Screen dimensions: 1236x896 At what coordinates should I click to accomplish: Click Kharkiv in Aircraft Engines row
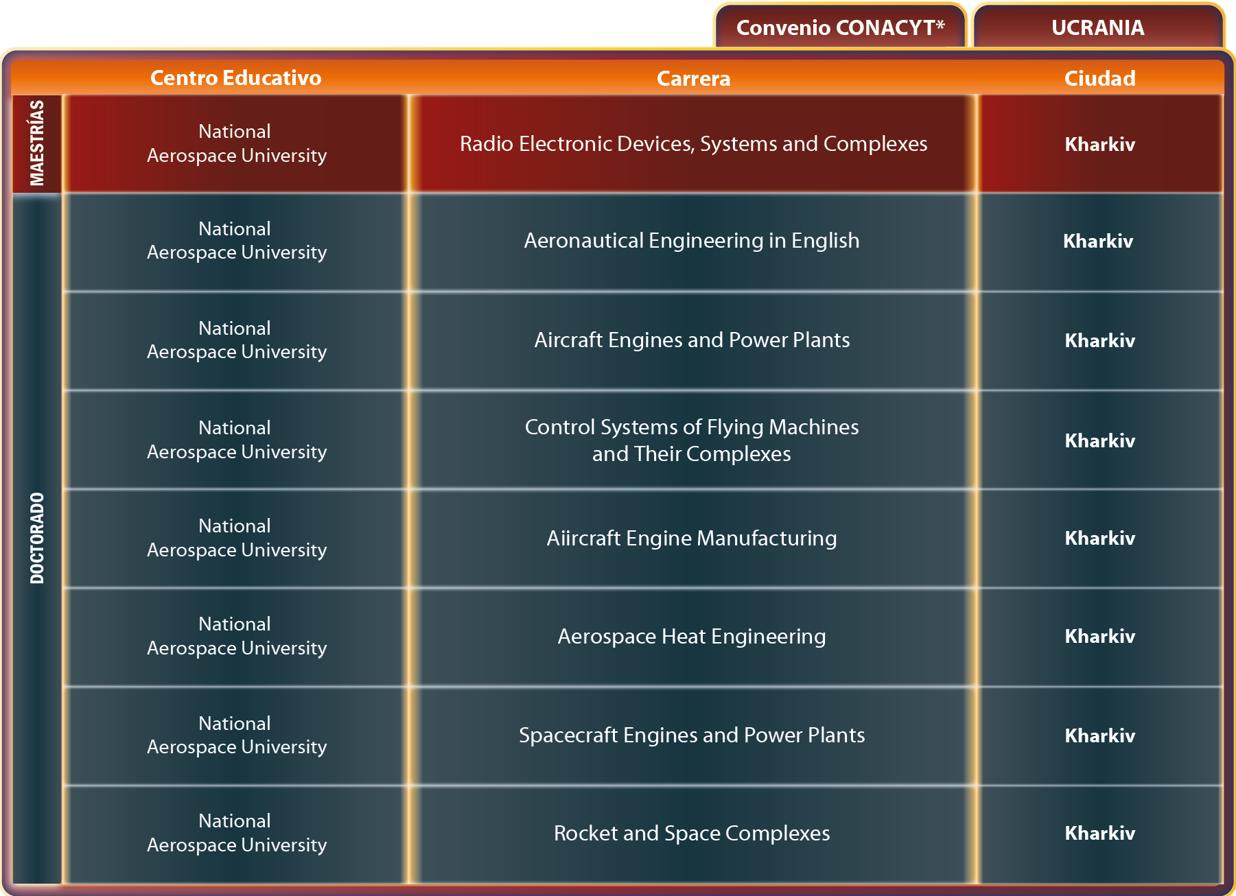point(1099,340)
